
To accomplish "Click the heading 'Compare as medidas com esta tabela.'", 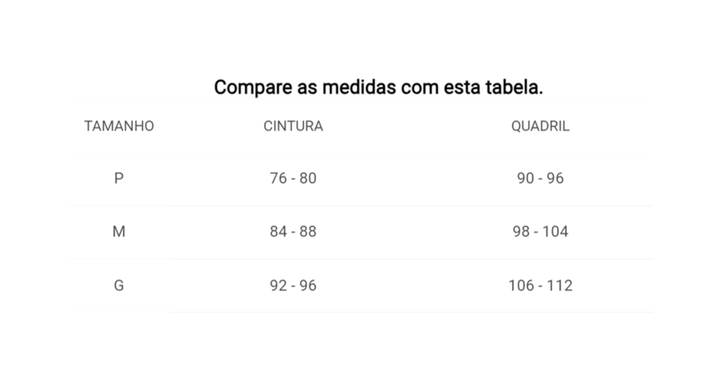I will (x=379, y=87).
